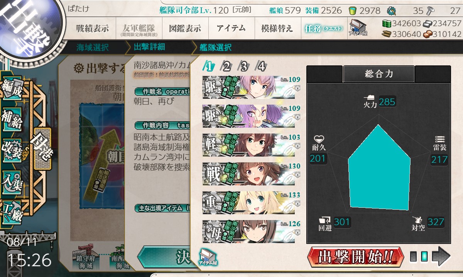Go to next page with the right arrow
This screenshot has width=463, height=277.
pos(441,256)
